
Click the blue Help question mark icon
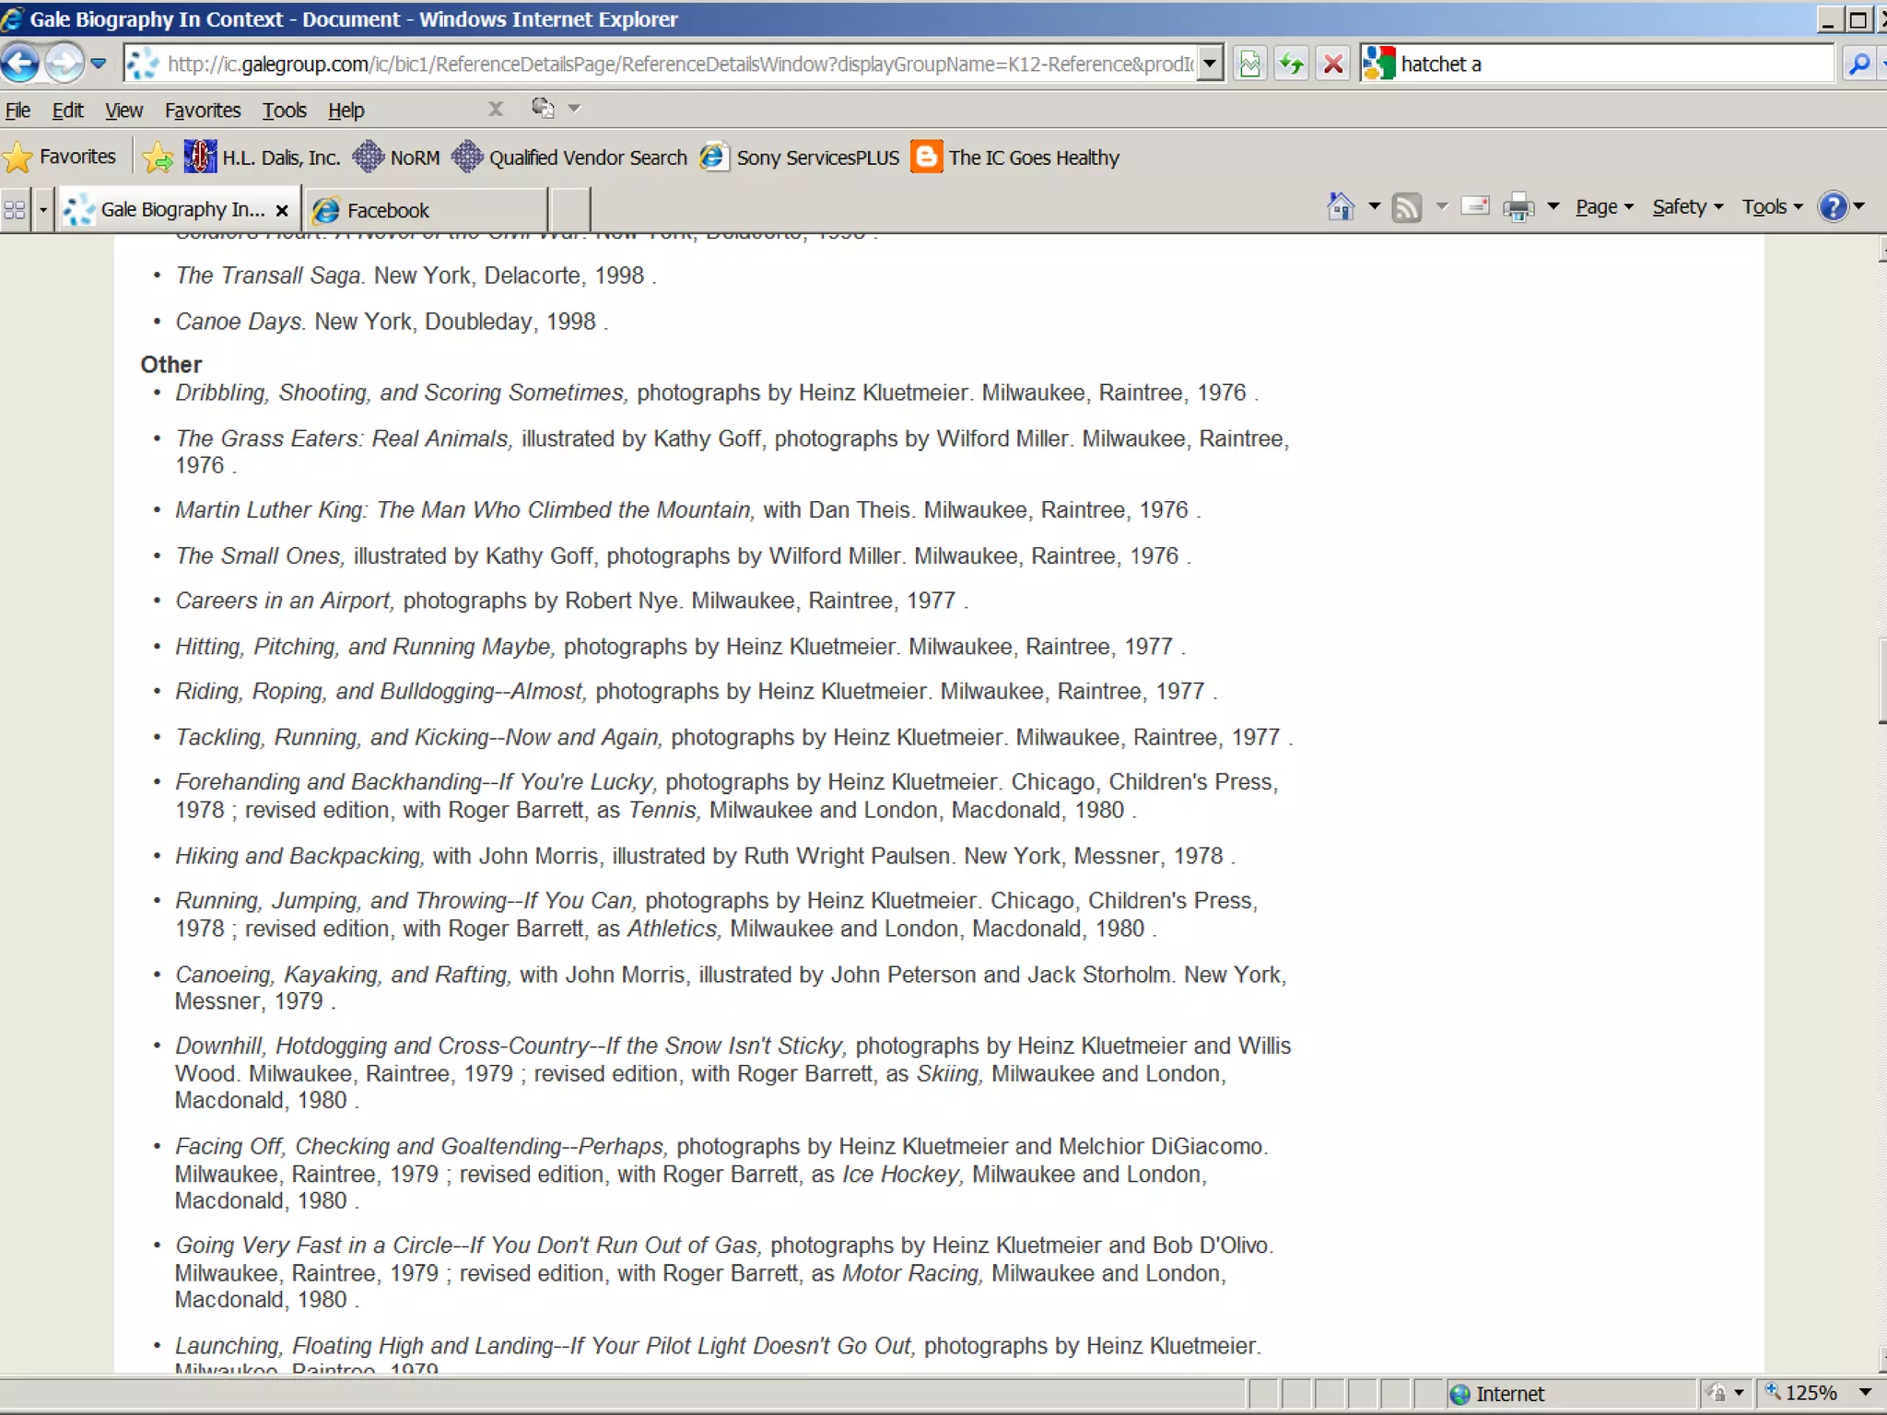coord(1834,207)
